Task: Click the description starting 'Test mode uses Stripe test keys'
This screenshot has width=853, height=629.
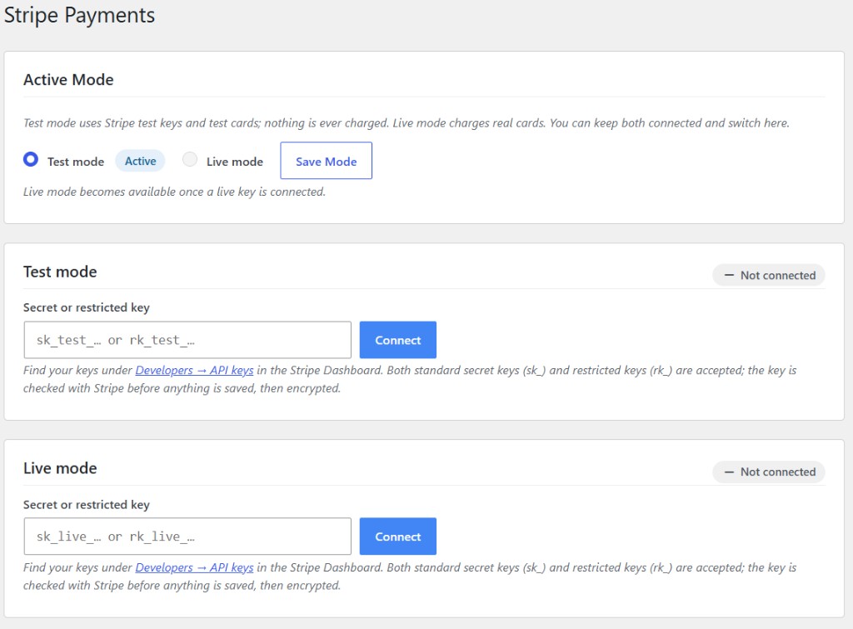Action: [407, 123]
